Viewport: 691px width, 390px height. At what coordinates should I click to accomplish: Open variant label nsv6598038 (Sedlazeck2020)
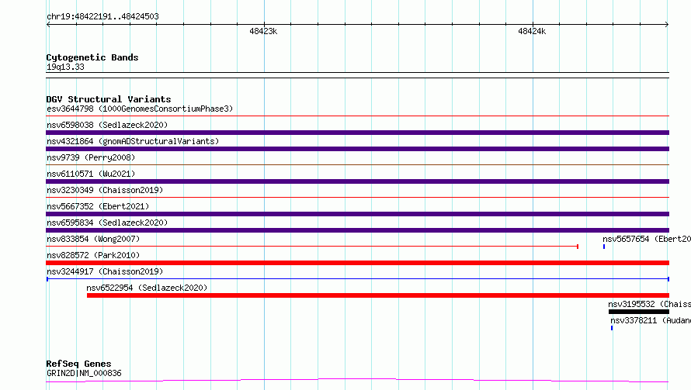(x=107, y=125)
